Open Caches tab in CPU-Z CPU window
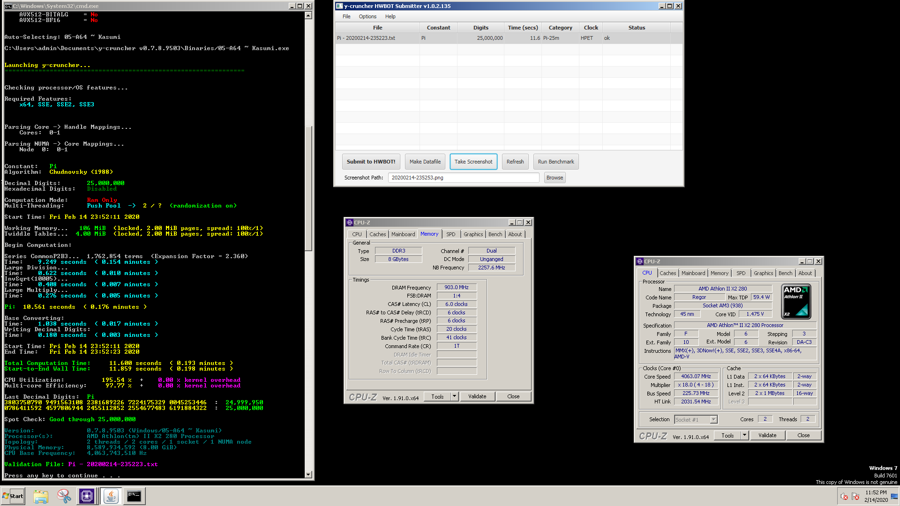 click(x=667, y=273)
